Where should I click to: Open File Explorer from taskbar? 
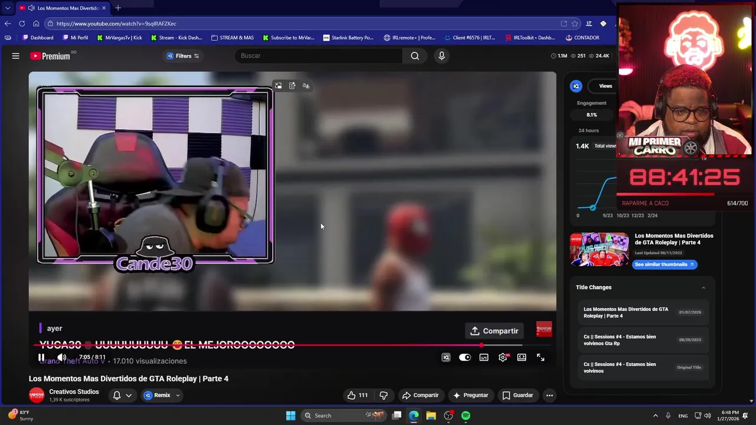tap(431, 416)
